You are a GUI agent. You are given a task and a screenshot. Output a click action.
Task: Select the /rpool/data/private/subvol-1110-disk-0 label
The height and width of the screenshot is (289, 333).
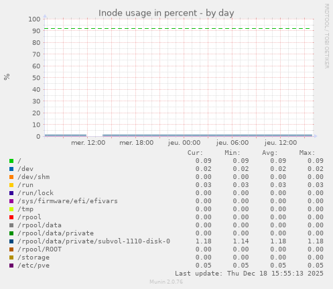[94, 241]
